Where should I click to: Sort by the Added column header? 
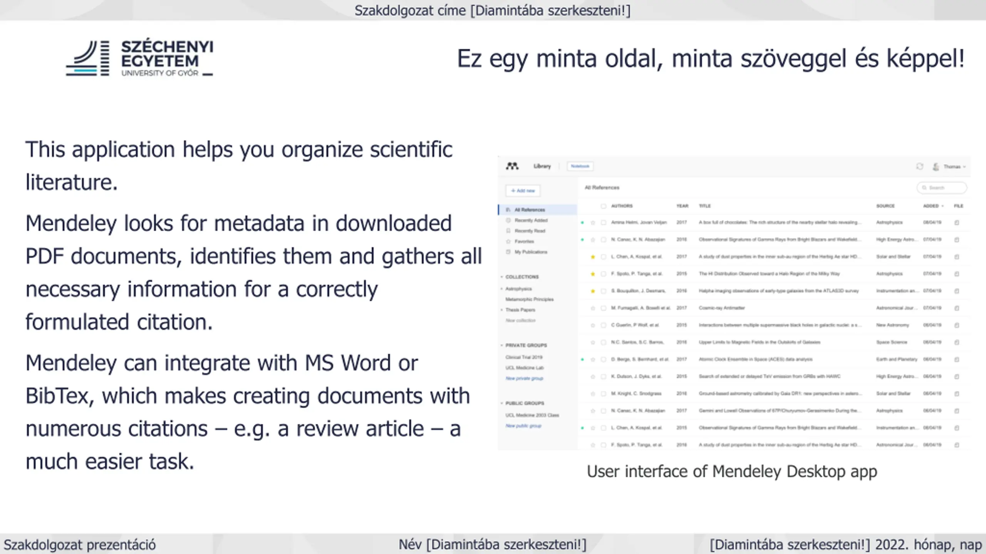pos(933,206)
